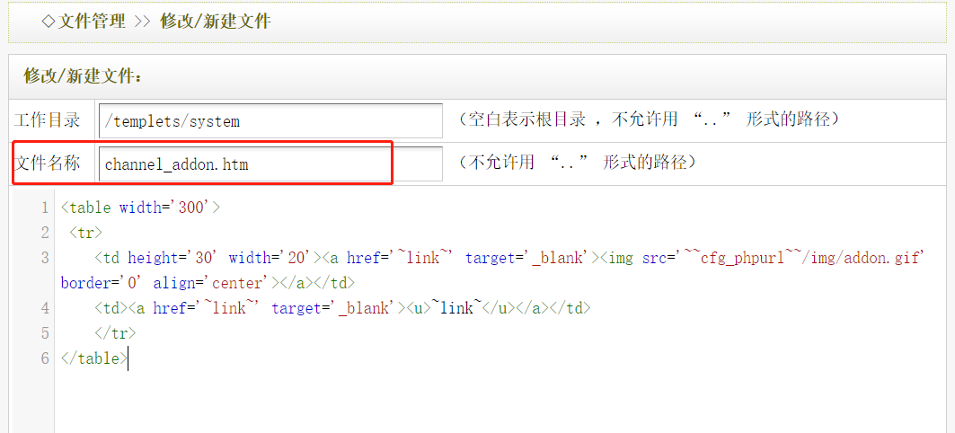This screenshot has height=433, width=955.
Task: Click the 文件名称 field label
Action: tap(48, 163)
